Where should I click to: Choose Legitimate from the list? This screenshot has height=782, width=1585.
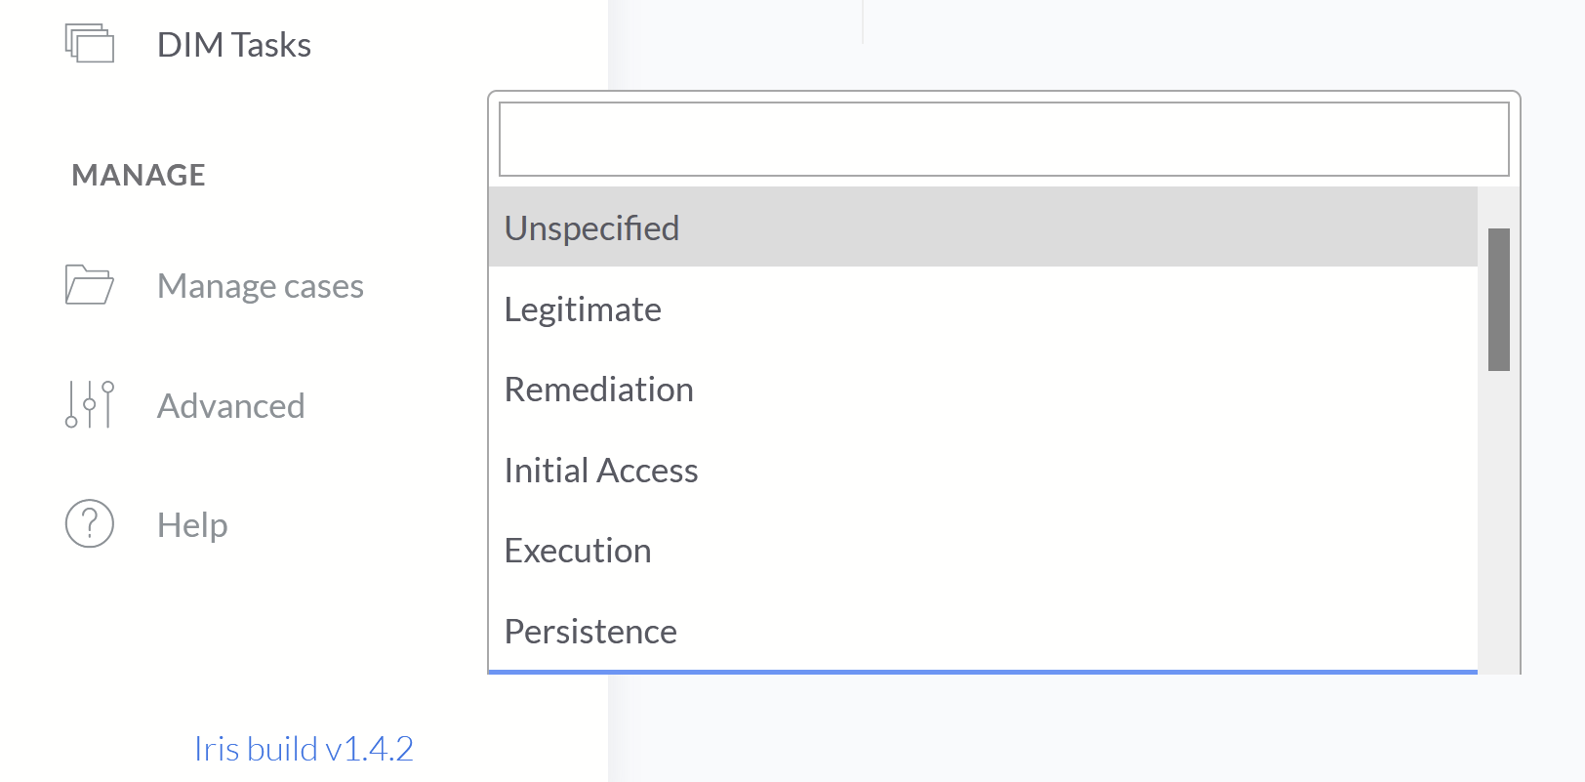(583, 309)
